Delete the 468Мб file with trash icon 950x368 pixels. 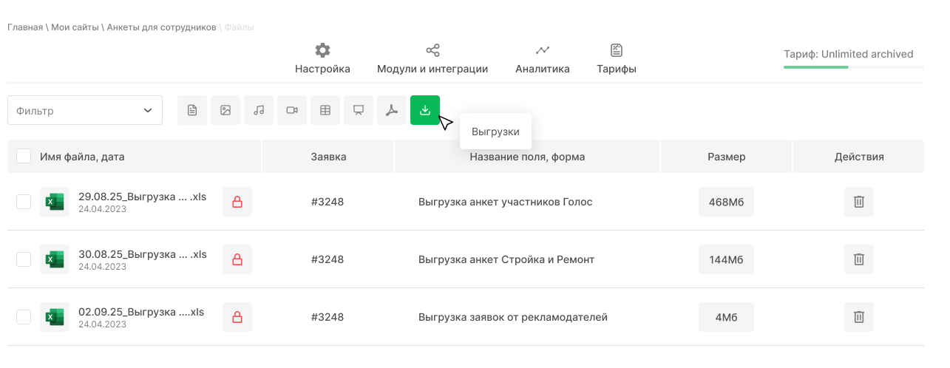(858, 202)
